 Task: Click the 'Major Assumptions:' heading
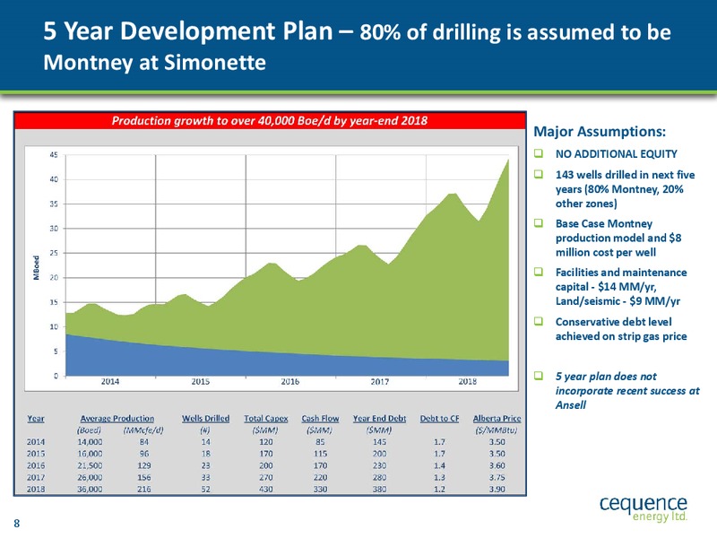tap(600, 132)
